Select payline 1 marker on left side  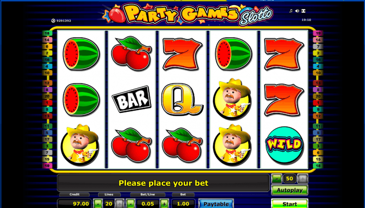(47, 102)
